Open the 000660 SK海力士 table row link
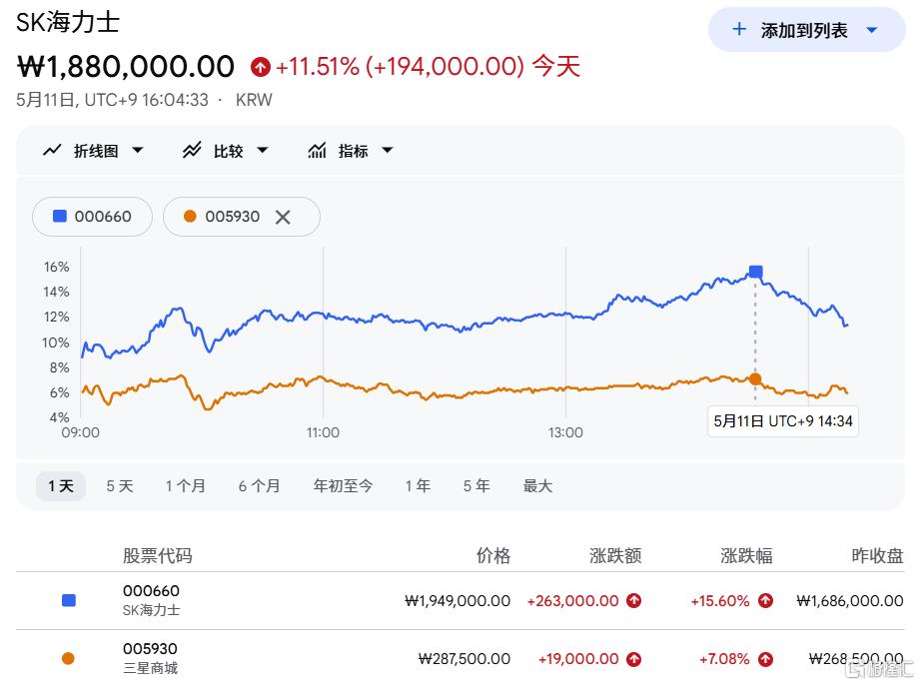The width and height of the screenshot is (920, 685). click(152, 600)
